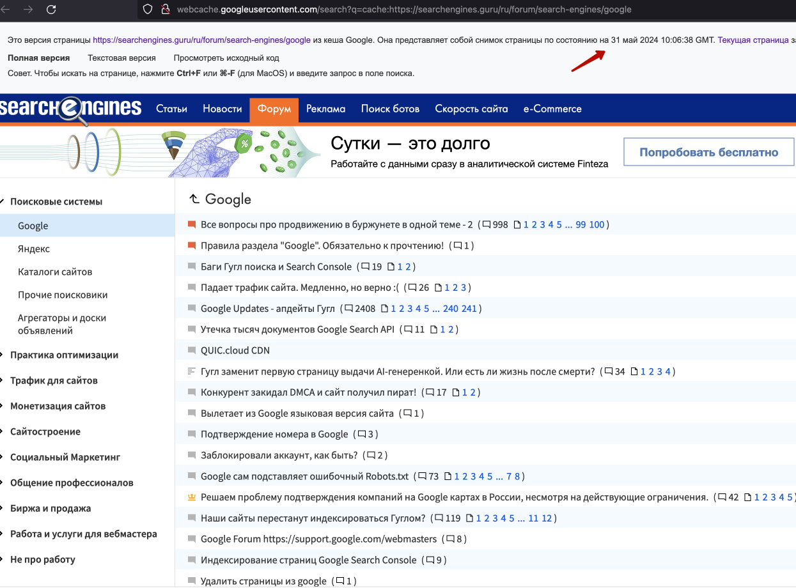Open the 'Статьи' navigation tab
The width and height of the screenshot is (796, 588).
[171, 109]
